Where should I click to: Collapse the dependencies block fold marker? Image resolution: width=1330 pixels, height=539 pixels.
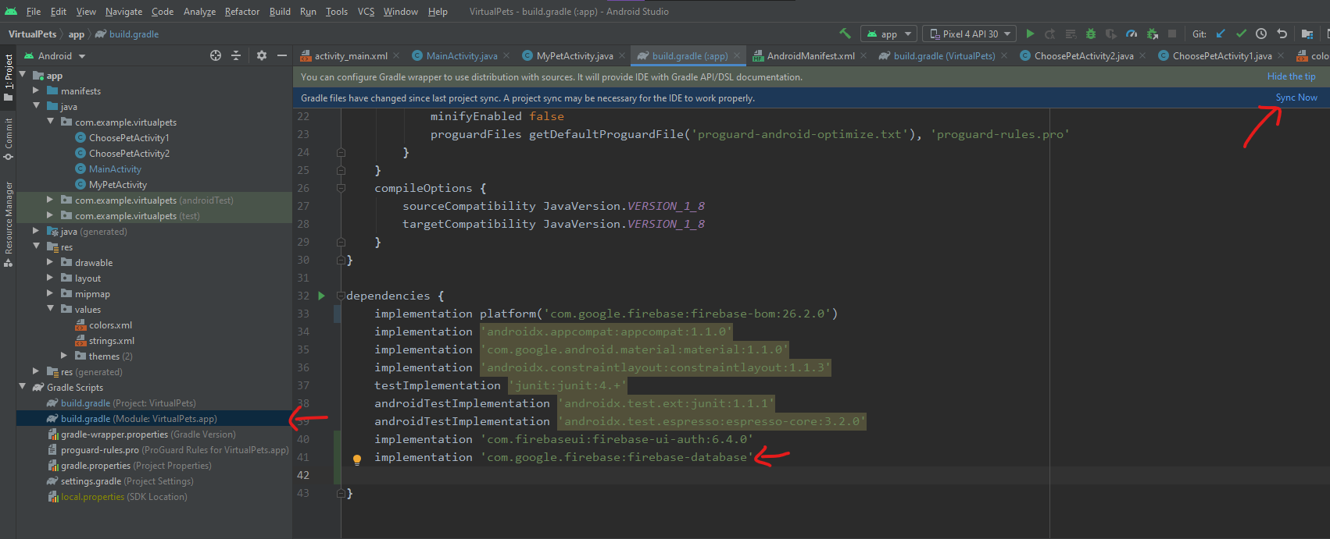[x=341, y=296]
